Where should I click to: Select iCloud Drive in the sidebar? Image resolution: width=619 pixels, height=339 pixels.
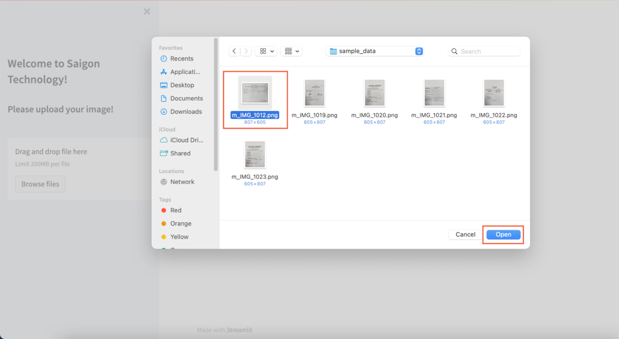click(x=186, y=140)
